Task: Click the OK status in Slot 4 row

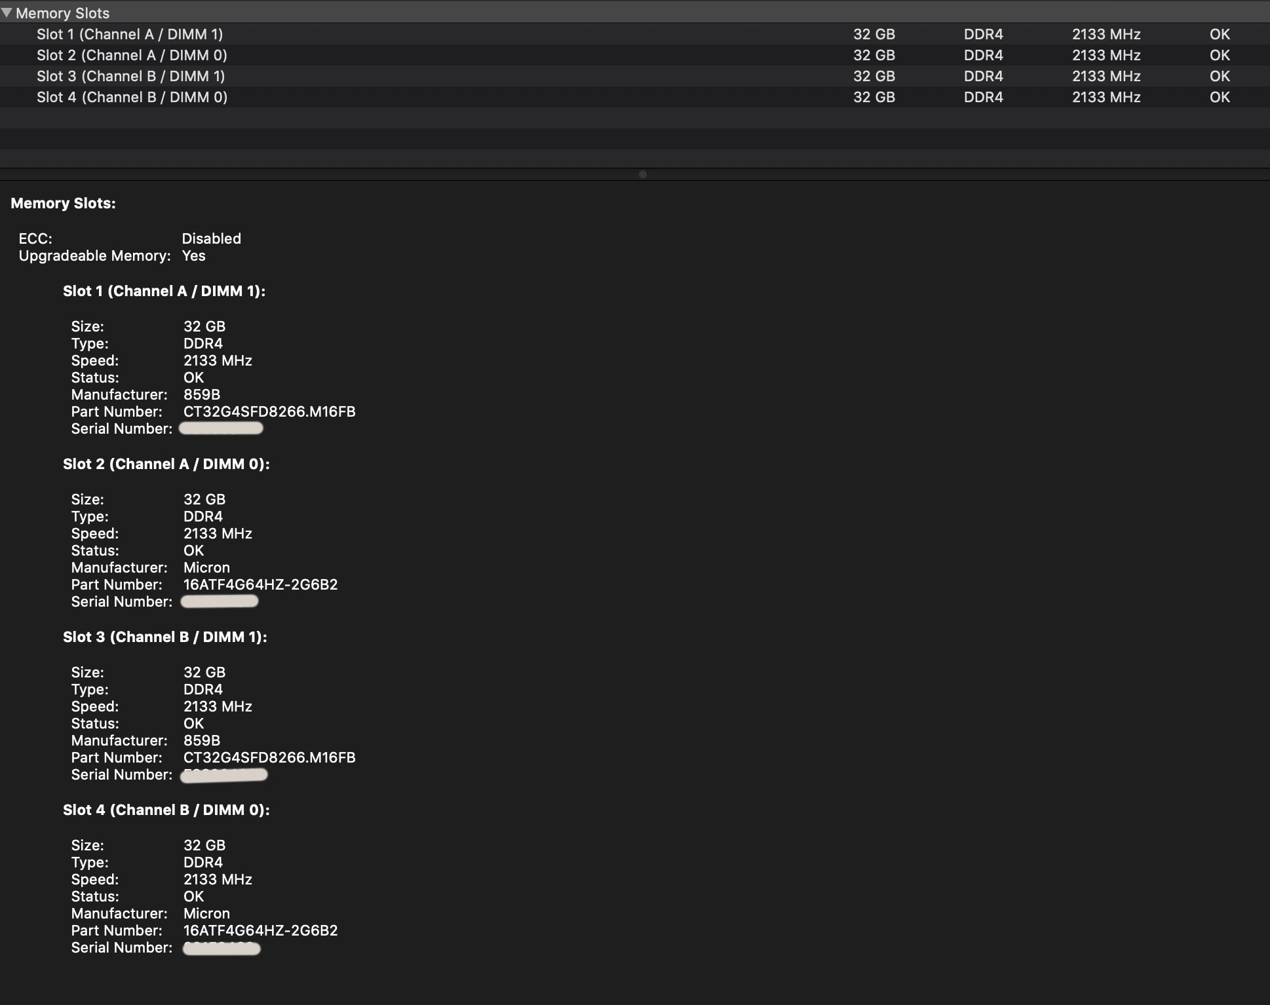Action: pos(1219,97)
